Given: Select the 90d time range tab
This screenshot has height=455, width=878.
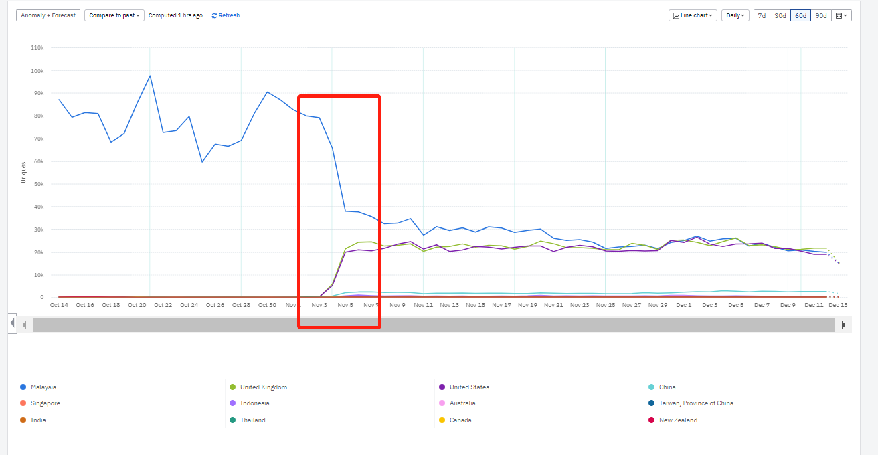Looking at the screenshot, I should (820, 15).
